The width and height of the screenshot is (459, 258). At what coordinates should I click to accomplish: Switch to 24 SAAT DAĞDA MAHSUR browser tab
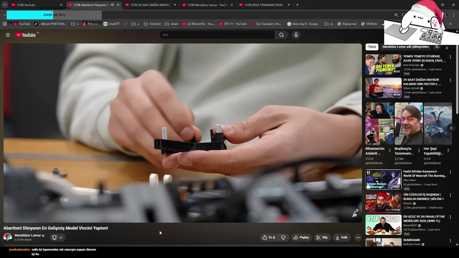[151, 5]
